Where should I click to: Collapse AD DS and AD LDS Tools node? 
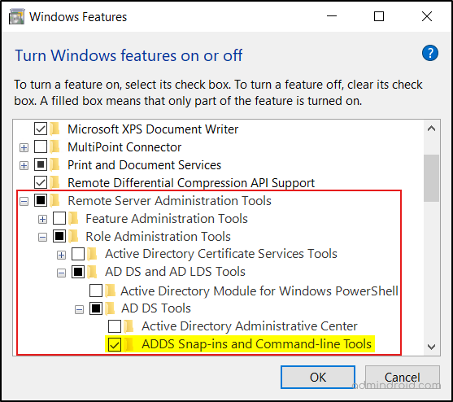click(61, 273)
